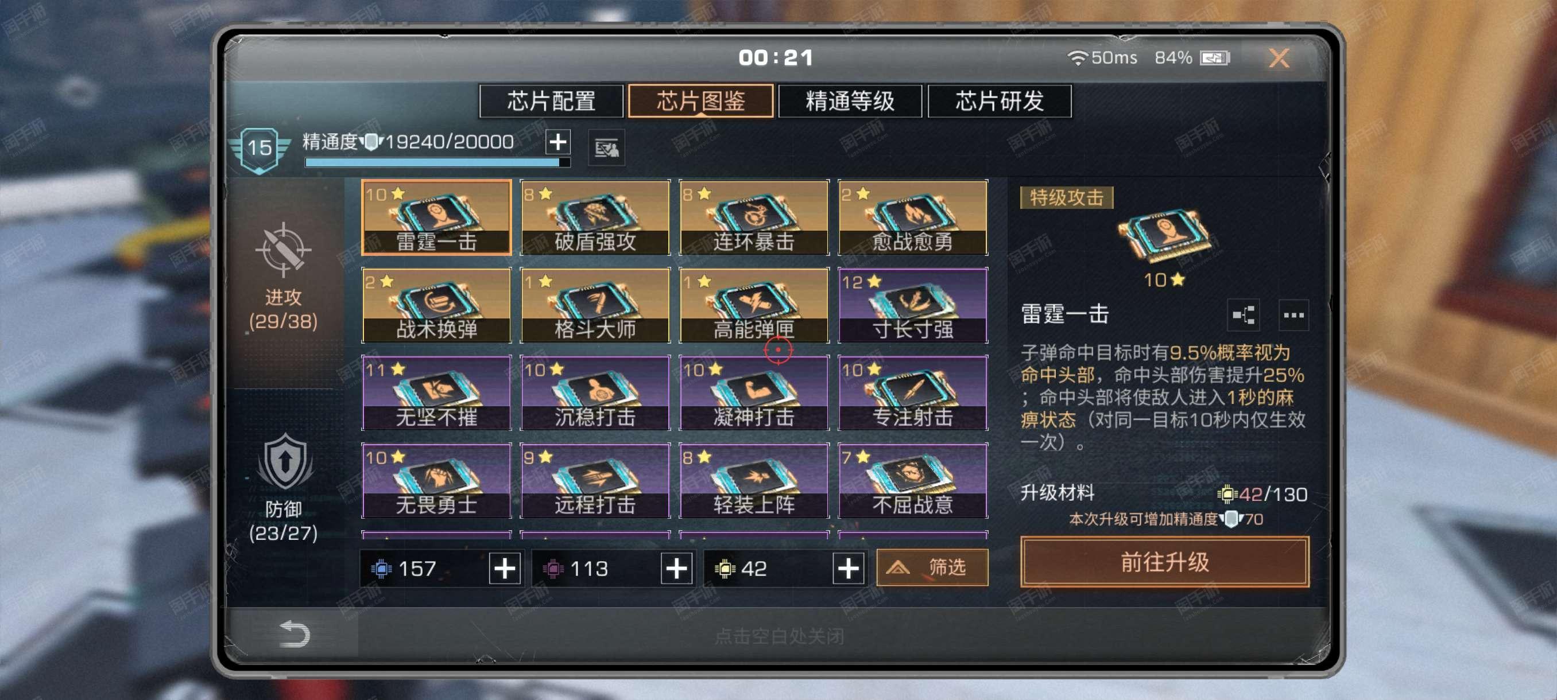Tap the back arrow icon
The image size is (1557, 700).
[x=295, y=634]
